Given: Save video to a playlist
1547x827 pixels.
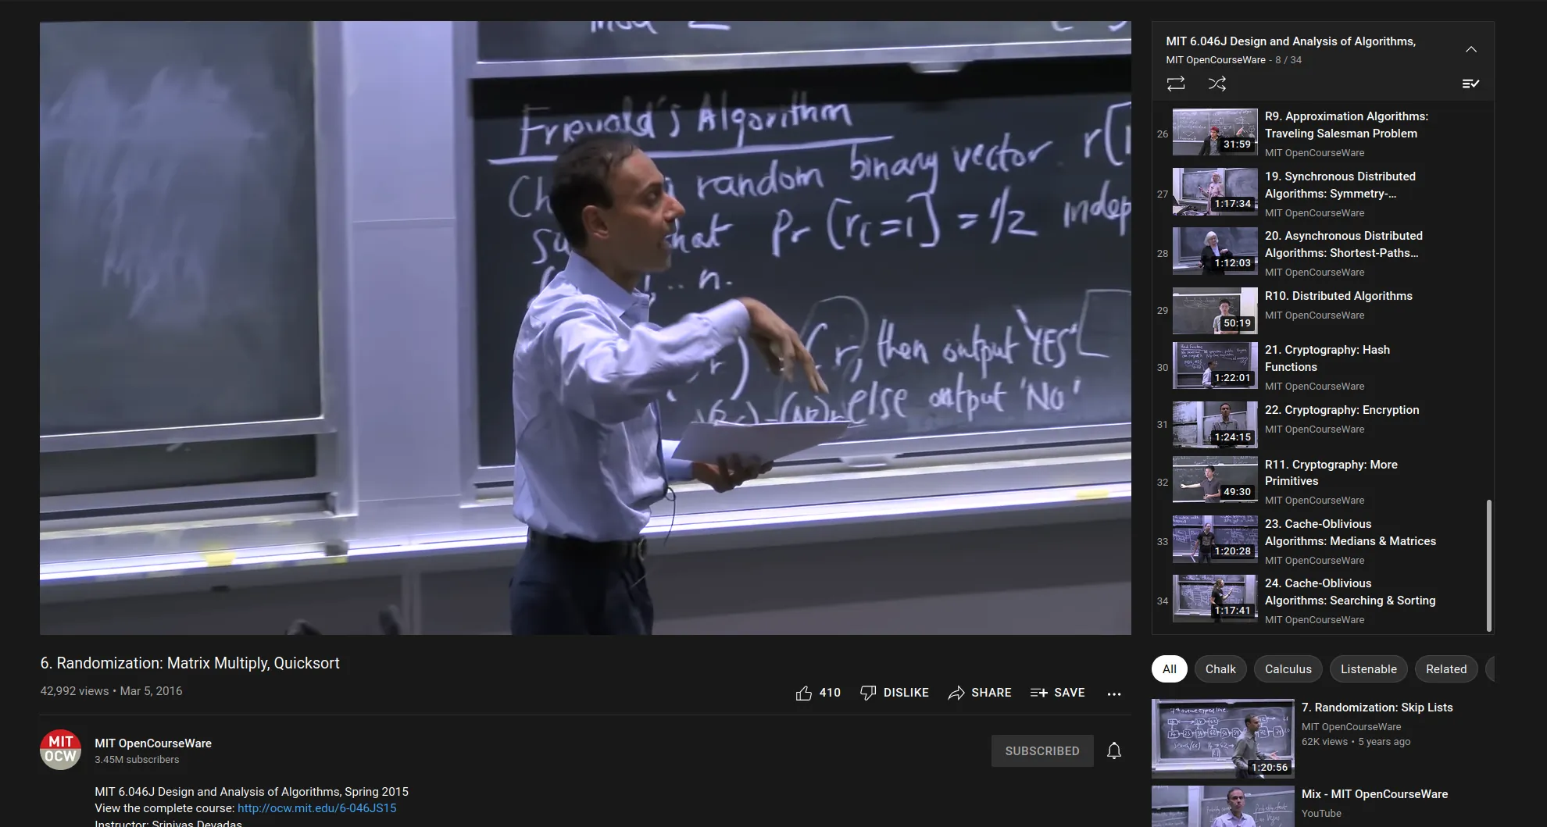Looking at the screenshot, I should [x=1057, y=693].
